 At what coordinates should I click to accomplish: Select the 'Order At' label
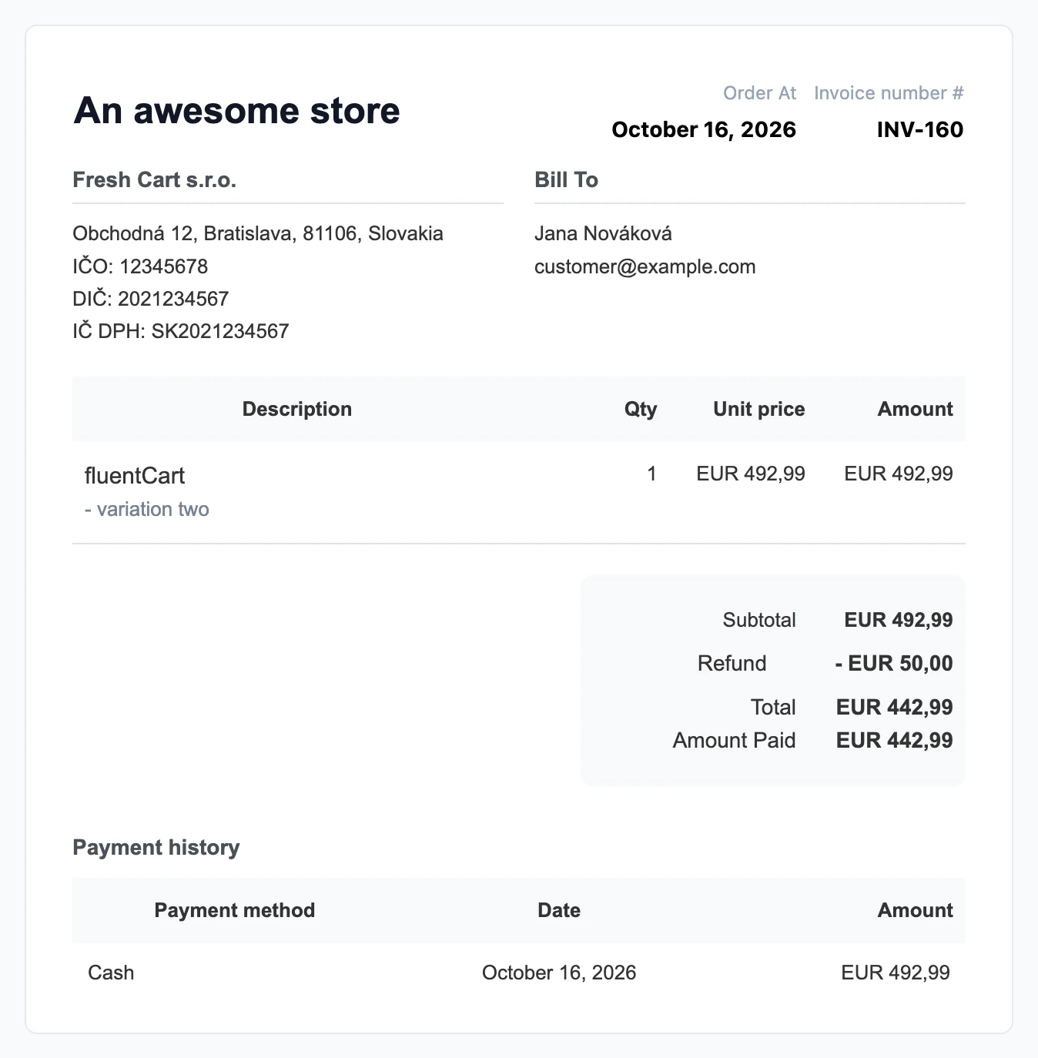tap(759, 93)
